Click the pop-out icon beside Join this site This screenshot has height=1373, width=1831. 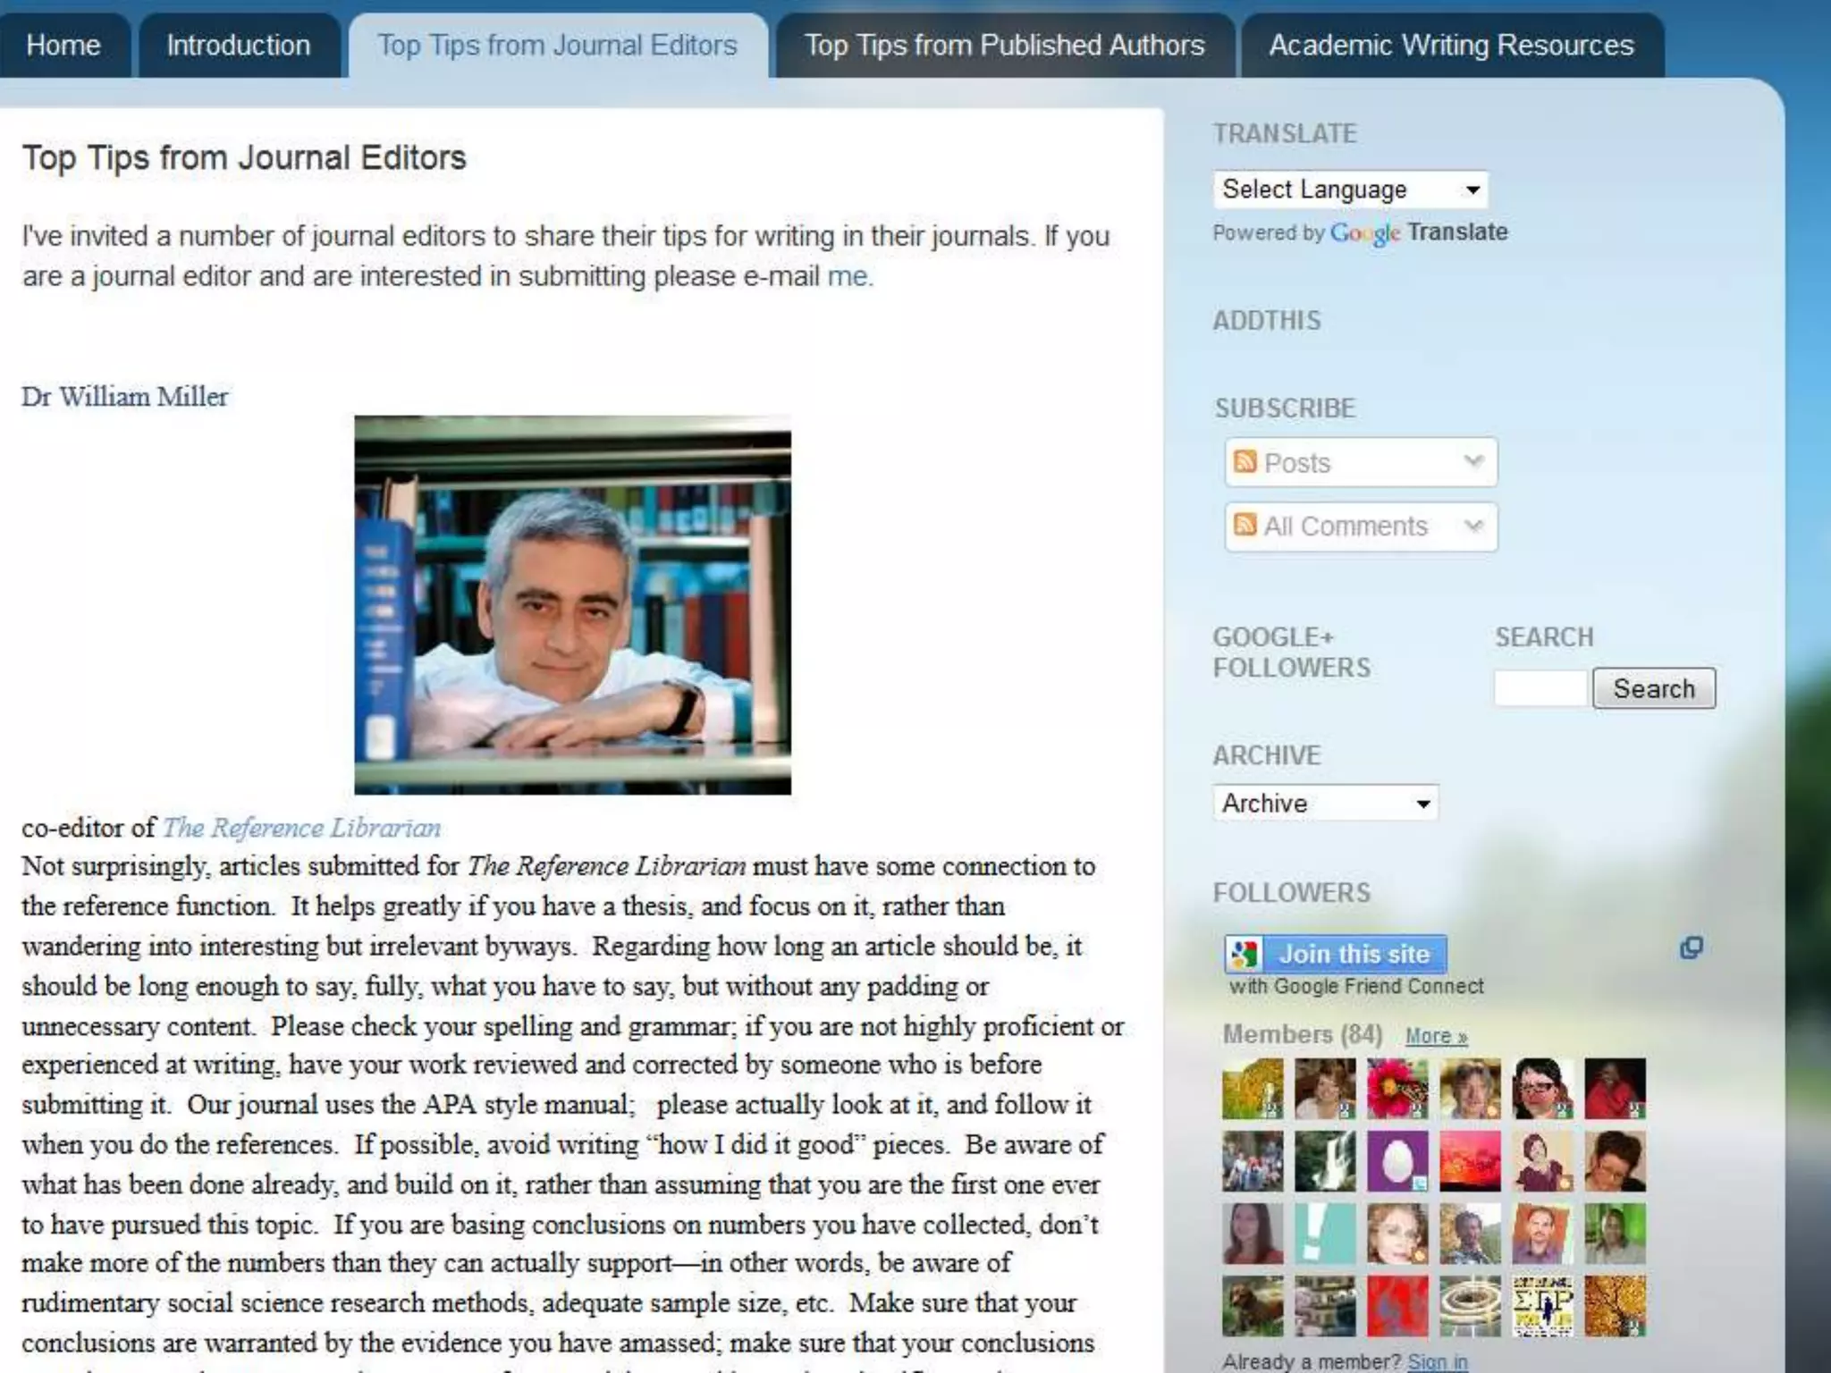click(x=1691, y=948)
